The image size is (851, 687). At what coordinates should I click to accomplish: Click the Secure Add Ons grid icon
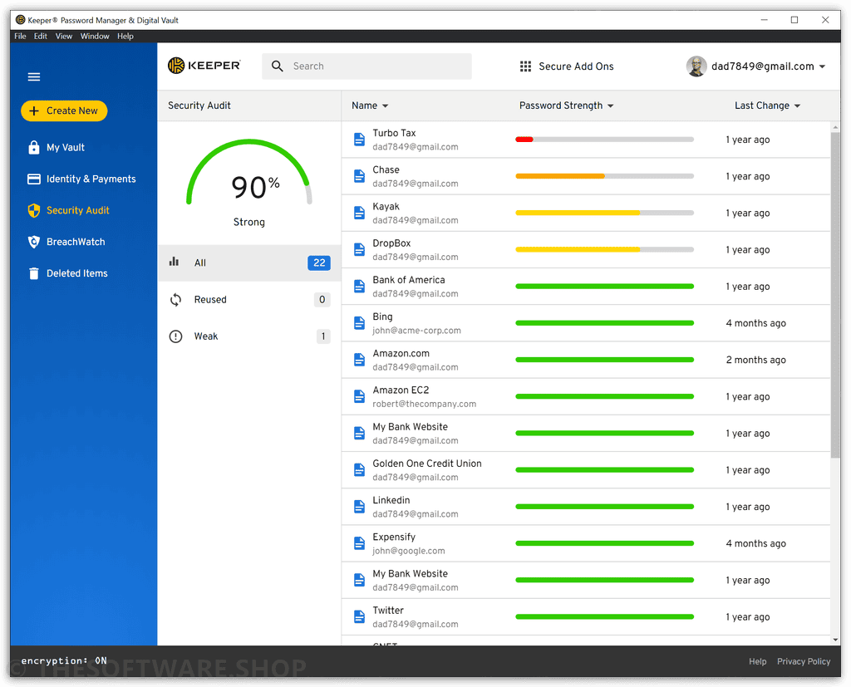(x=525, y=66)
